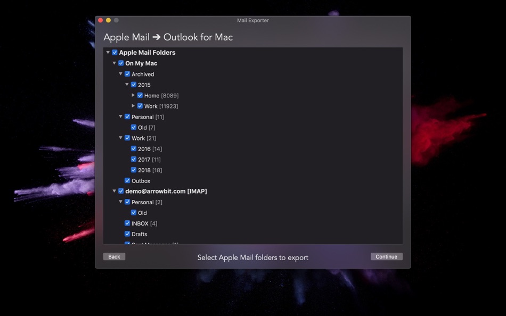Select the Personal [11] label
This screenshot has width=506, height=316.
coord(148,117)
